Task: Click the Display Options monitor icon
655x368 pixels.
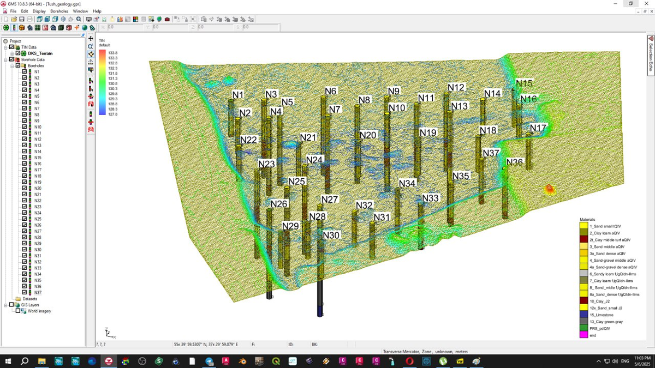Action: click(88, 19)
